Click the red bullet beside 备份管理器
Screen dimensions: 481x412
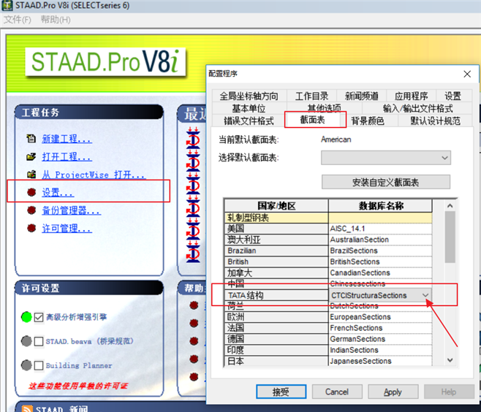click(31, 210)
